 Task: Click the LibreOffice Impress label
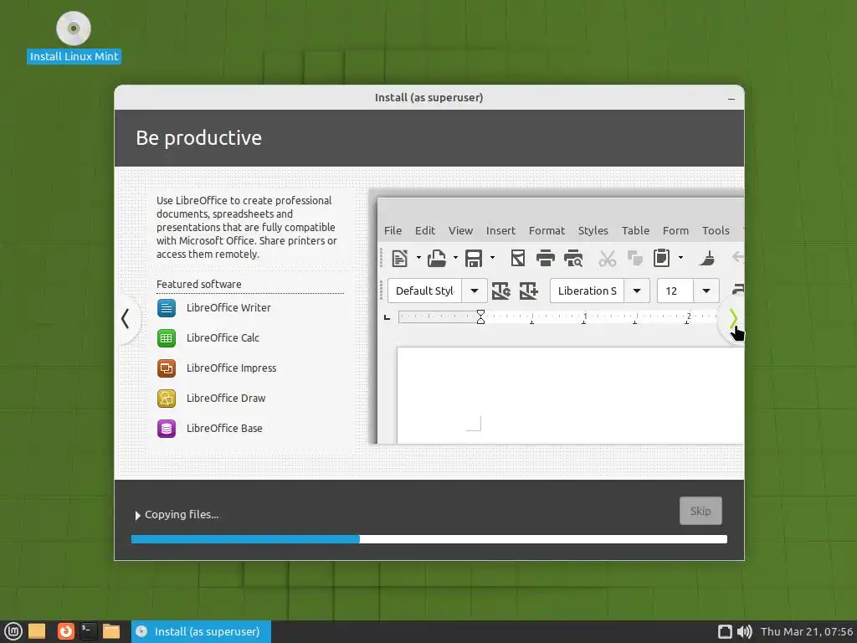[x=231, y=368]
